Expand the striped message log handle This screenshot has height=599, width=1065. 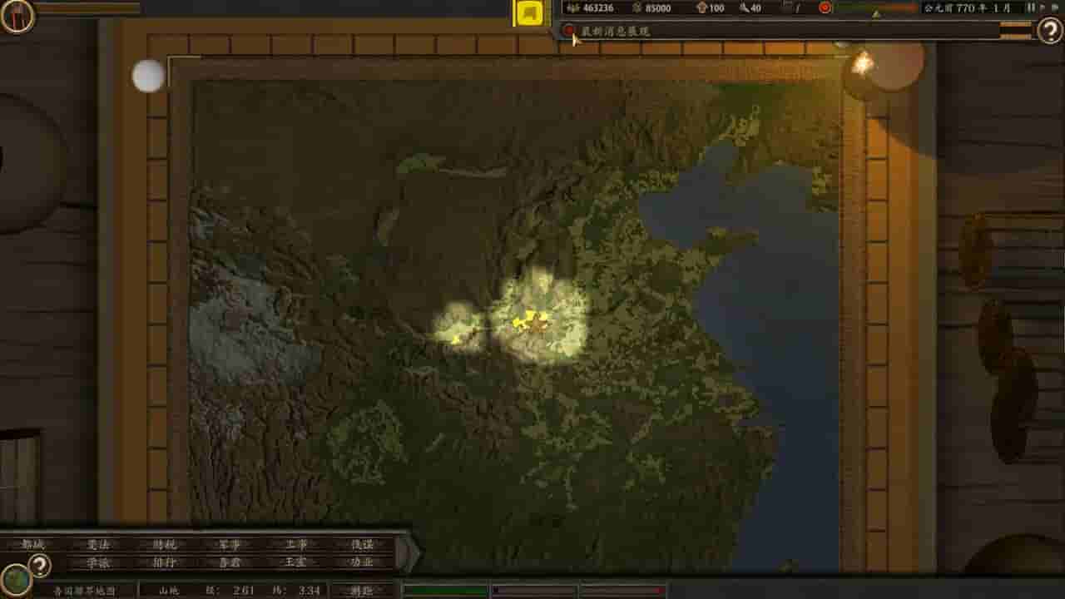click(1015, 31)
